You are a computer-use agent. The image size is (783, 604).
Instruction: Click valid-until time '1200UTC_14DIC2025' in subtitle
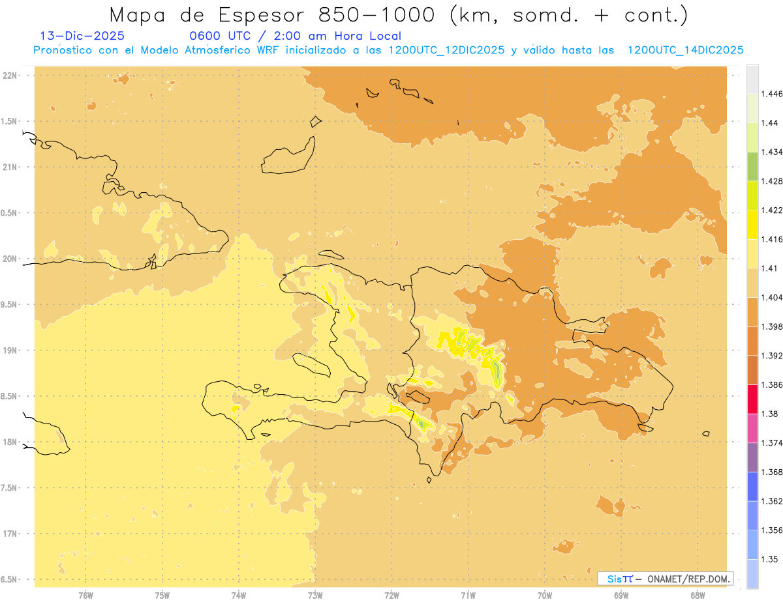[685, 50]
